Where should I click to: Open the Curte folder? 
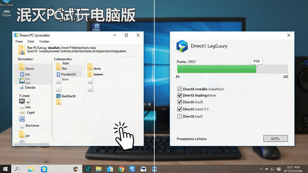pos(94,67)
